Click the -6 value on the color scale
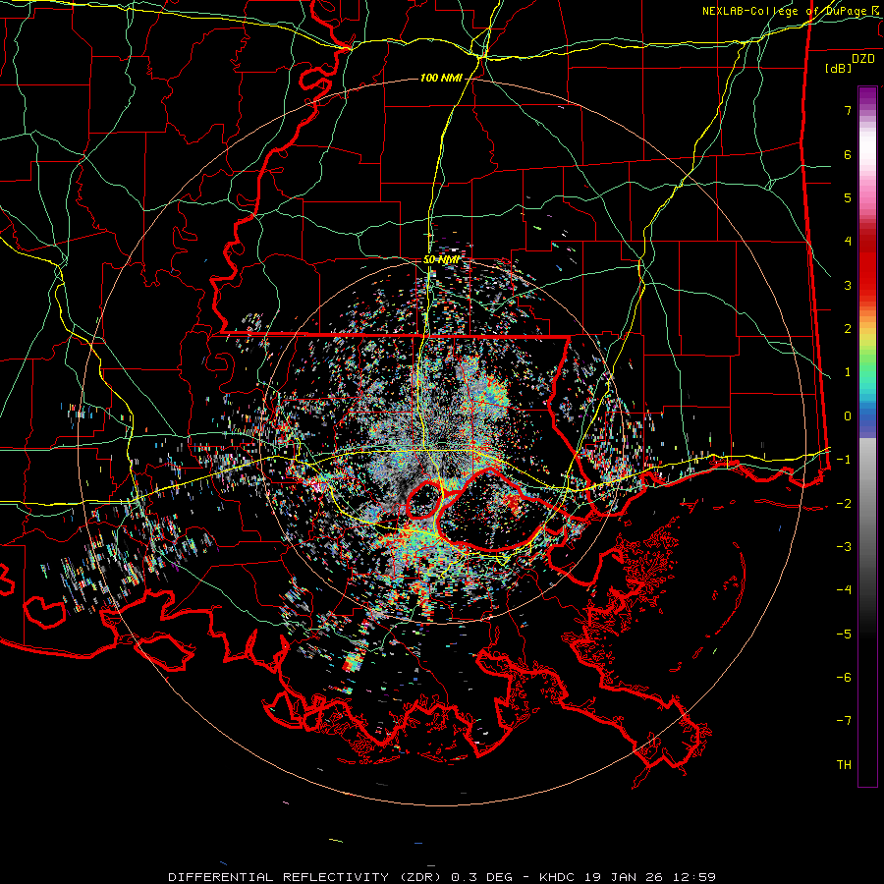This screenshot has width=884, height=884. pyautogui.click(x=844, y=678)
